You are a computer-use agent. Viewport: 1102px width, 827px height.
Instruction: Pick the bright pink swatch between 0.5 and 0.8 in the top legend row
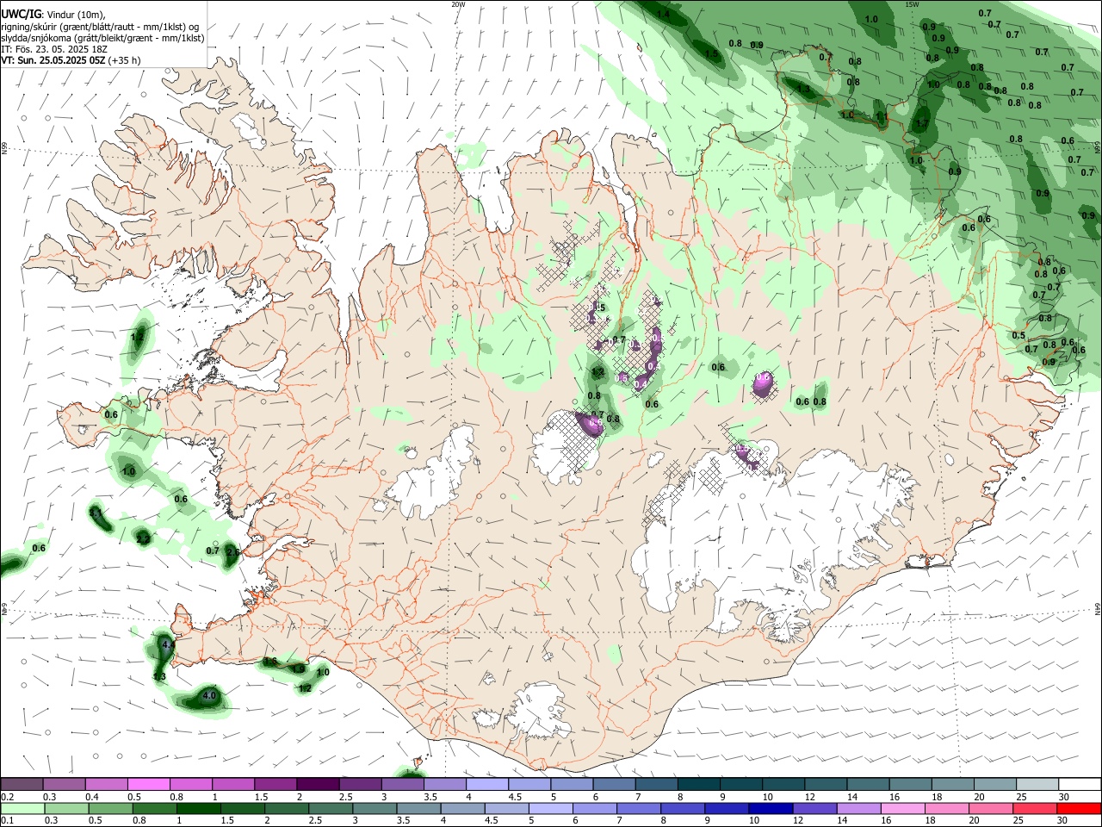148,784
